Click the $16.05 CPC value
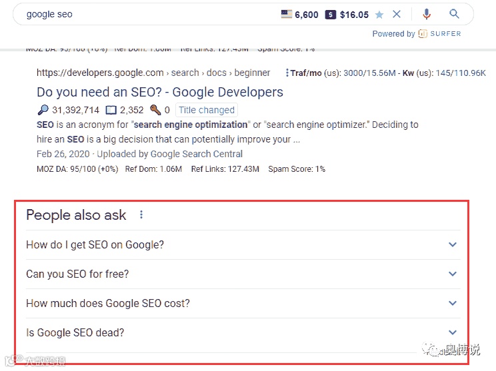Image resolution: width=496 pixels, height=371 pixels. point(354,15)
